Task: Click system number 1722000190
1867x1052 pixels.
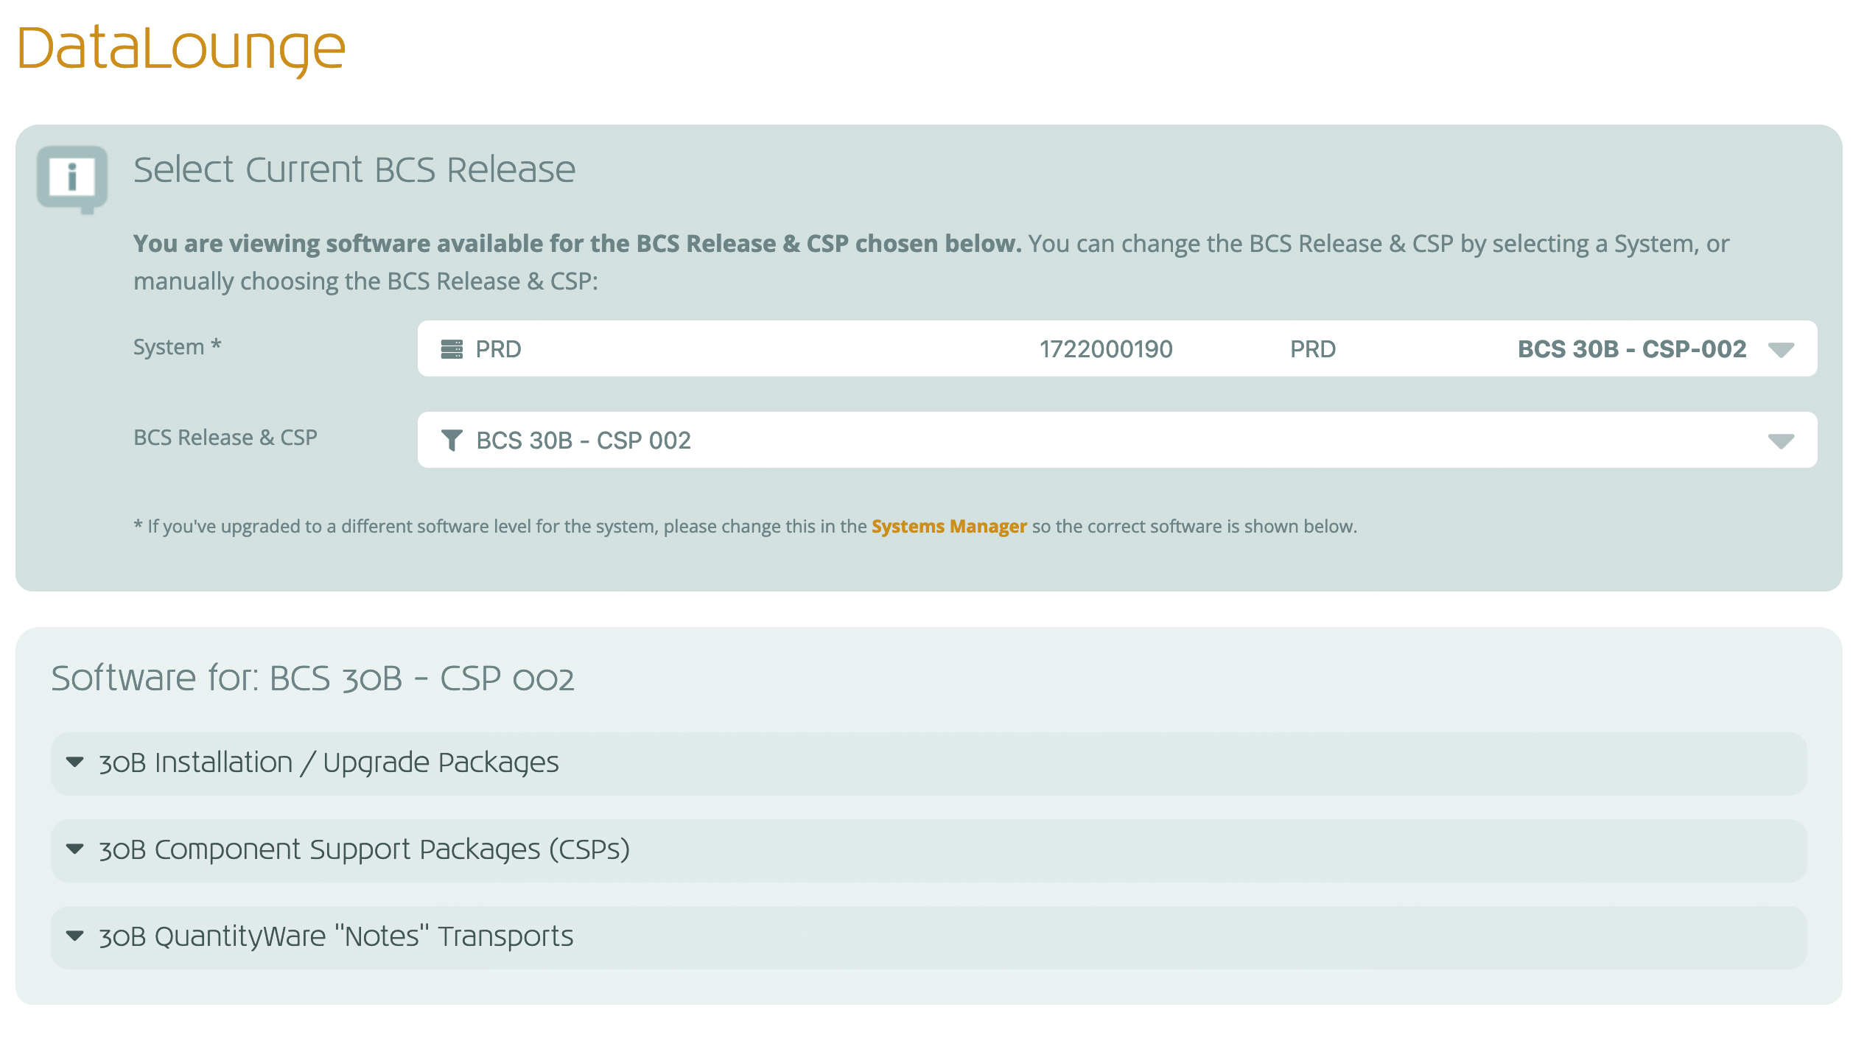Action: click(x=1106, y=349)
